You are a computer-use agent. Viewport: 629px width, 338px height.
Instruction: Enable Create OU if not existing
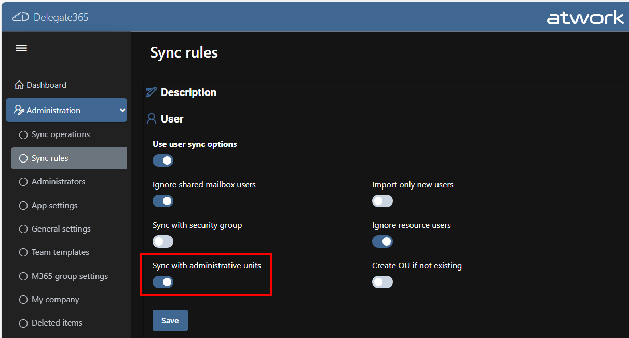click(x=382, y=281)
